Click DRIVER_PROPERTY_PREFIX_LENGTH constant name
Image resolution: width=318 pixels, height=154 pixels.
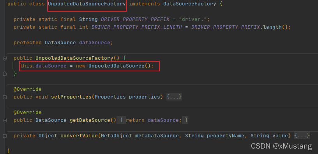(x=137, y=27)
